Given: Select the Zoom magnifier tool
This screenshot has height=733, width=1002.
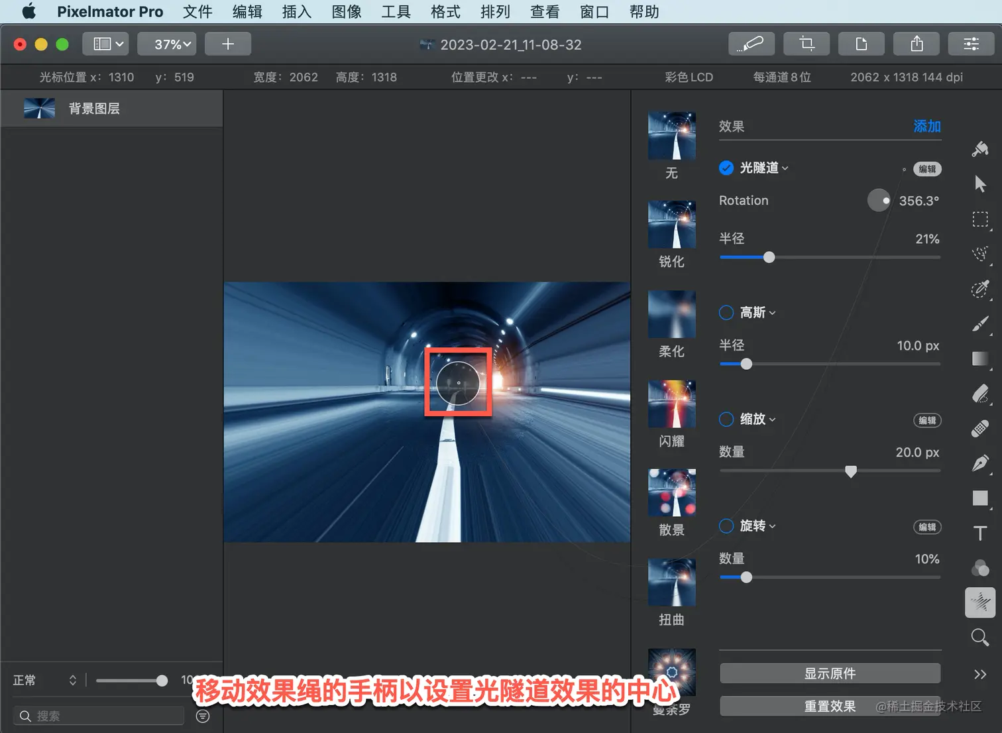Looking at the screenshot, I should (x=980, y=638).
